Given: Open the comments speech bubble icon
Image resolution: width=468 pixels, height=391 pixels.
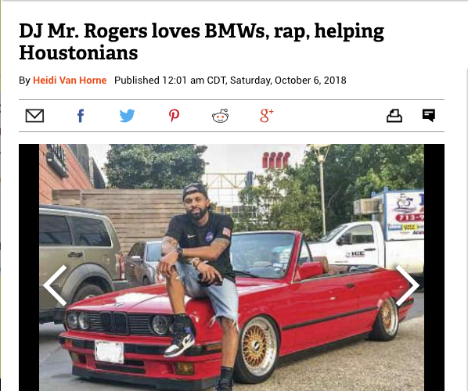Looking at the screenshot, I should [x=429, y=116].
